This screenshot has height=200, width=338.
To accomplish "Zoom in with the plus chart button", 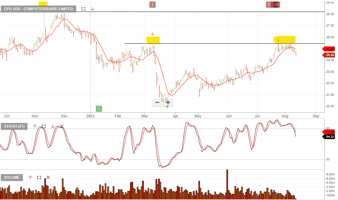I will pos(168,102).
